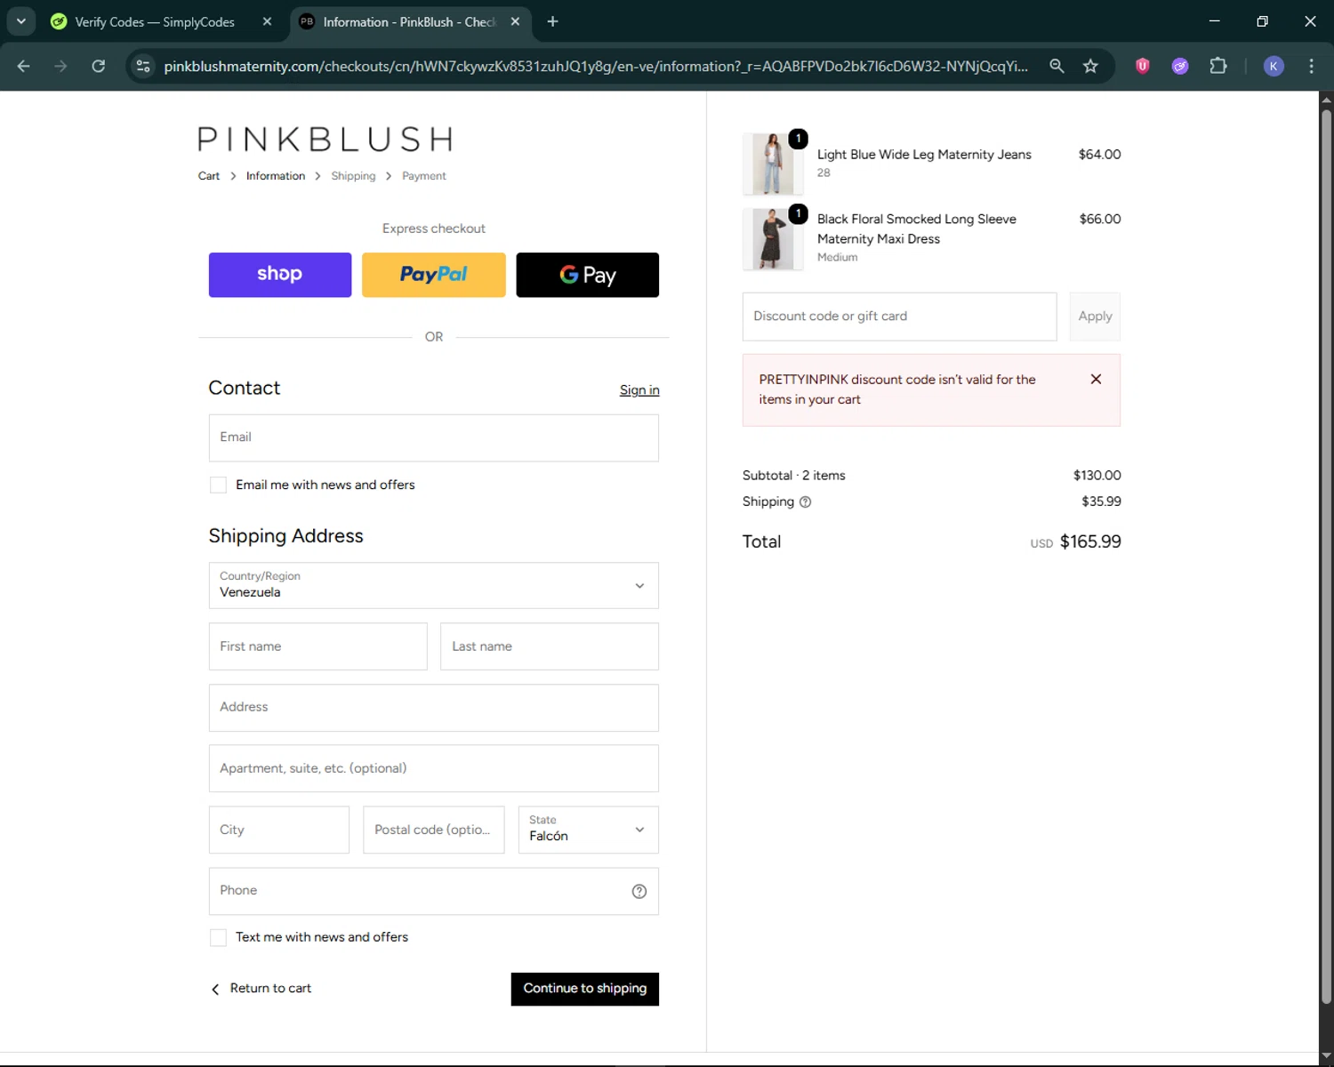Click the zoom magnifier icon in address bar
Screen dimensions: 1334x1067
tap(1057, 66)
